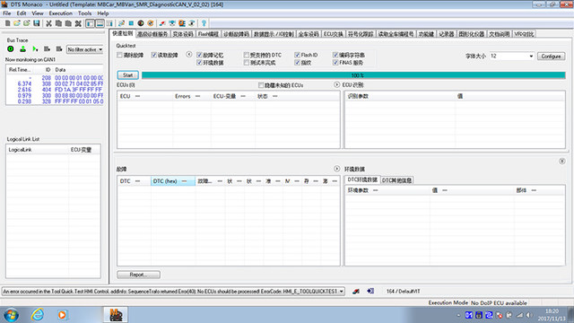This screenshot has height=323, width=574.
Task: Click the 100% progress bar
Action: click(353, 75)
